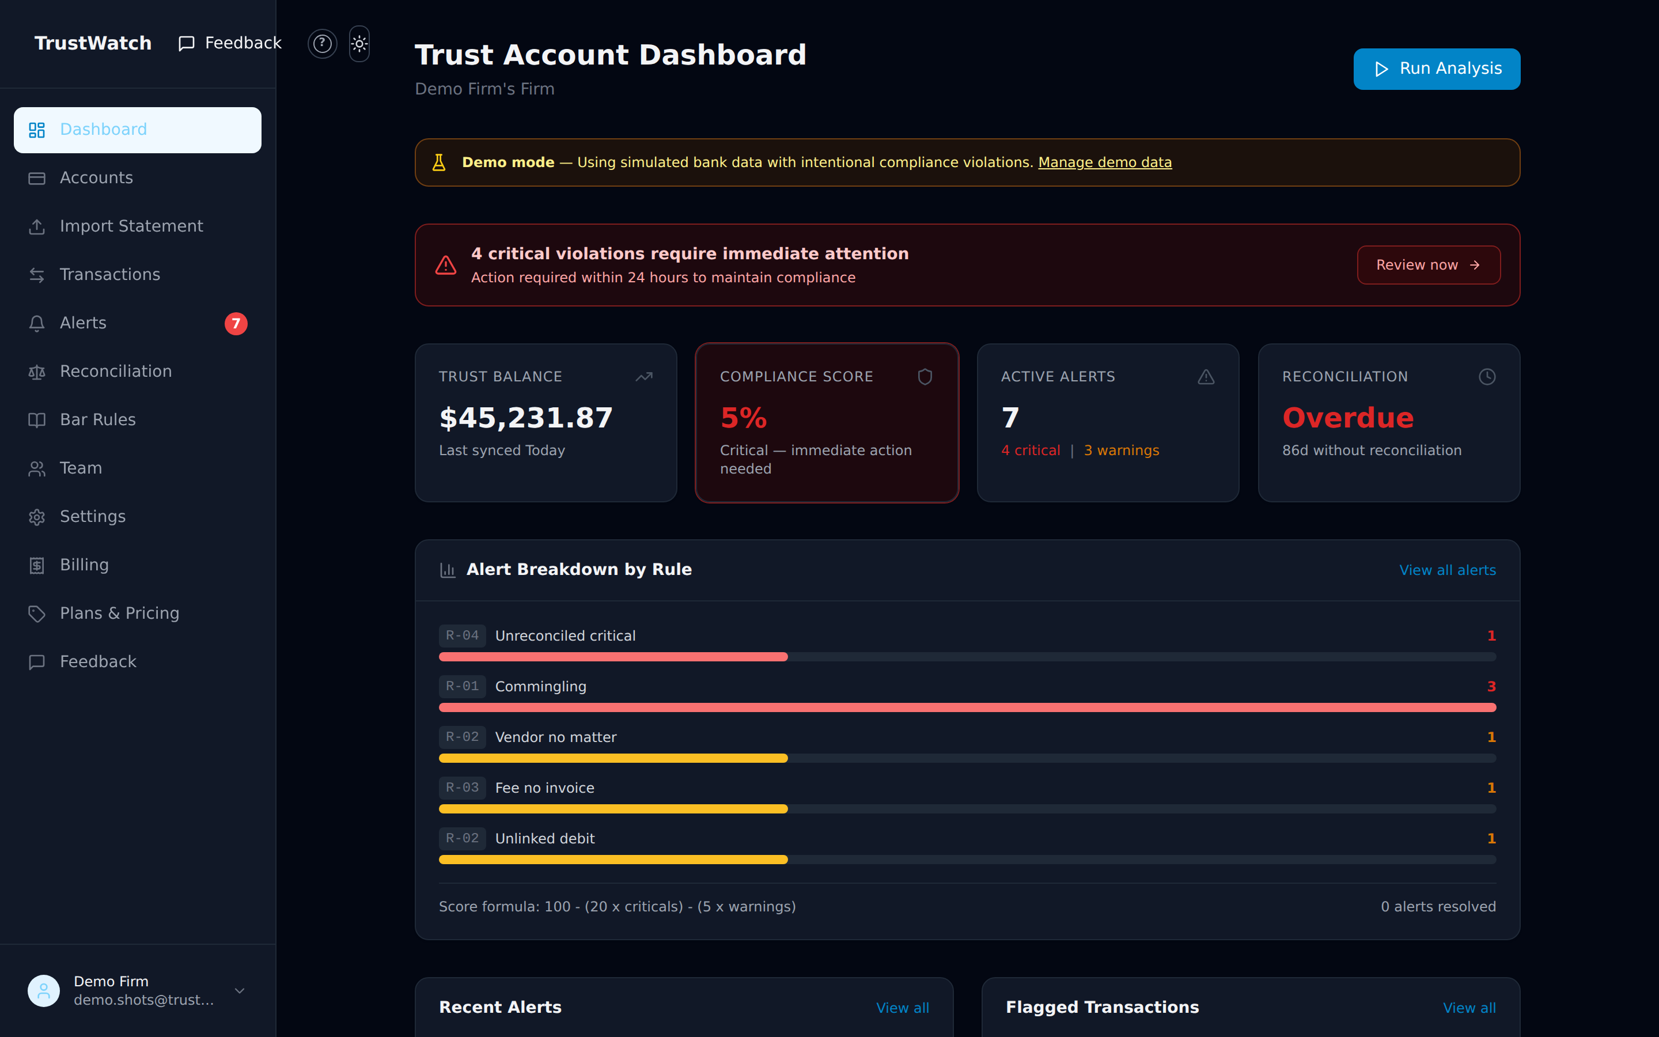The height and width of the screenshot is (1037, 1659).
Task: Open Import Statement page
Action: click(x=137, y=226)
